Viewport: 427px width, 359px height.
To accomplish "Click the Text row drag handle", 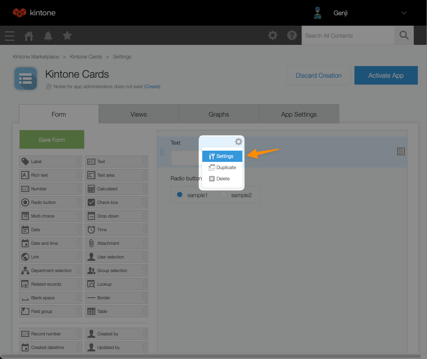I will 162,152.
